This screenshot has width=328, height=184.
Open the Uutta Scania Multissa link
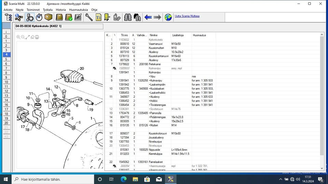click(187, 16)
